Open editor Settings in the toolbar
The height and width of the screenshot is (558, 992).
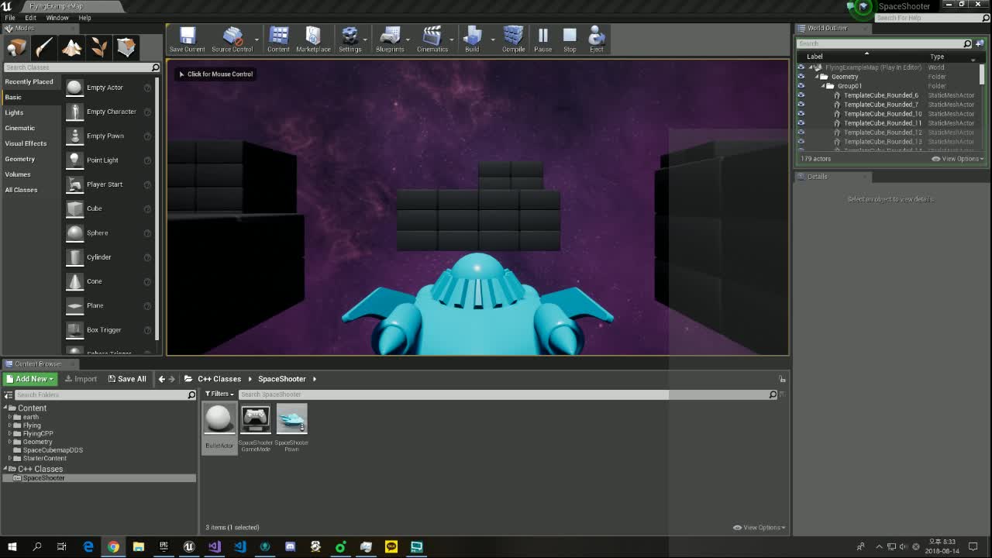350,40
